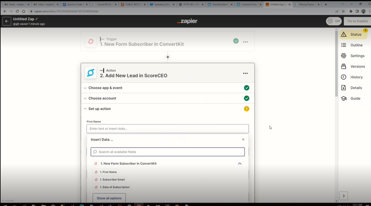The height and width of the screenshot is (206, 371).
Task: Open the Chrome profile avatar
Action: (x=363, y=11)
